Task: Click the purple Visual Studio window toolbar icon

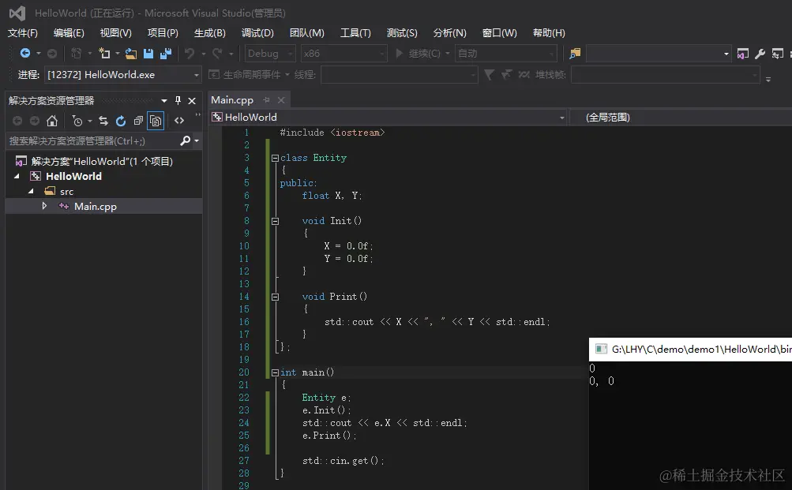Action: (x=742, y=53)
